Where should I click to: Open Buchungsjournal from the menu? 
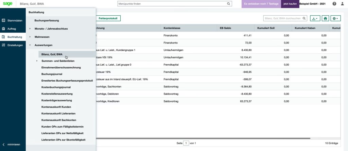coord(52,74)
